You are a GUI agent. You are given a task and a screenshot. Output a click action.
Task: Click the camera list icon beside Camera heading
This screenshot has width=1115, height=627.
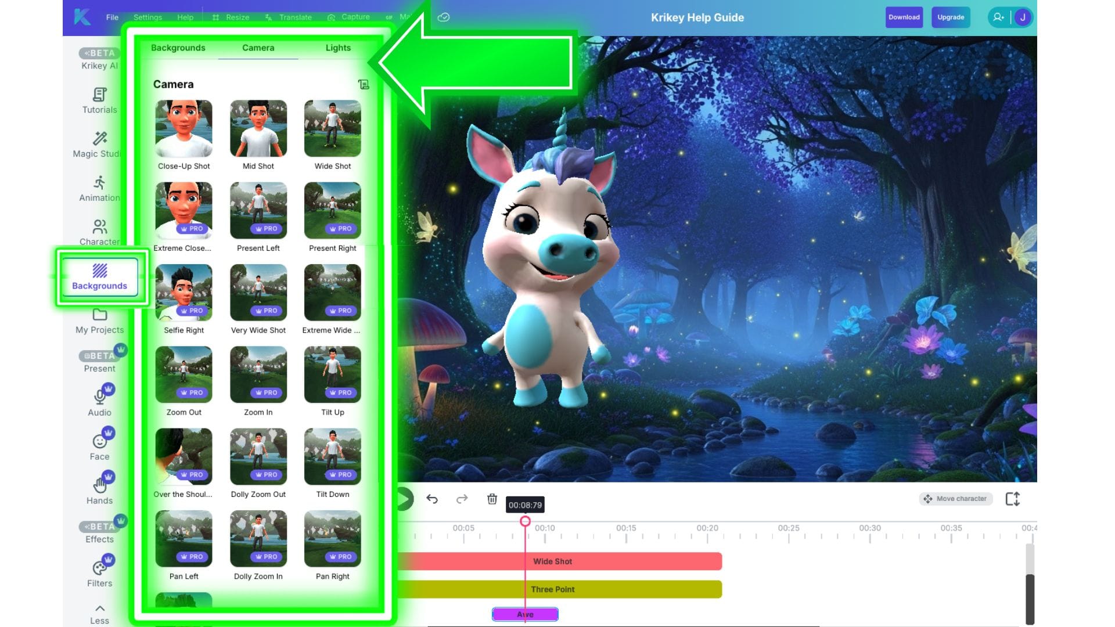pos(364,85)
